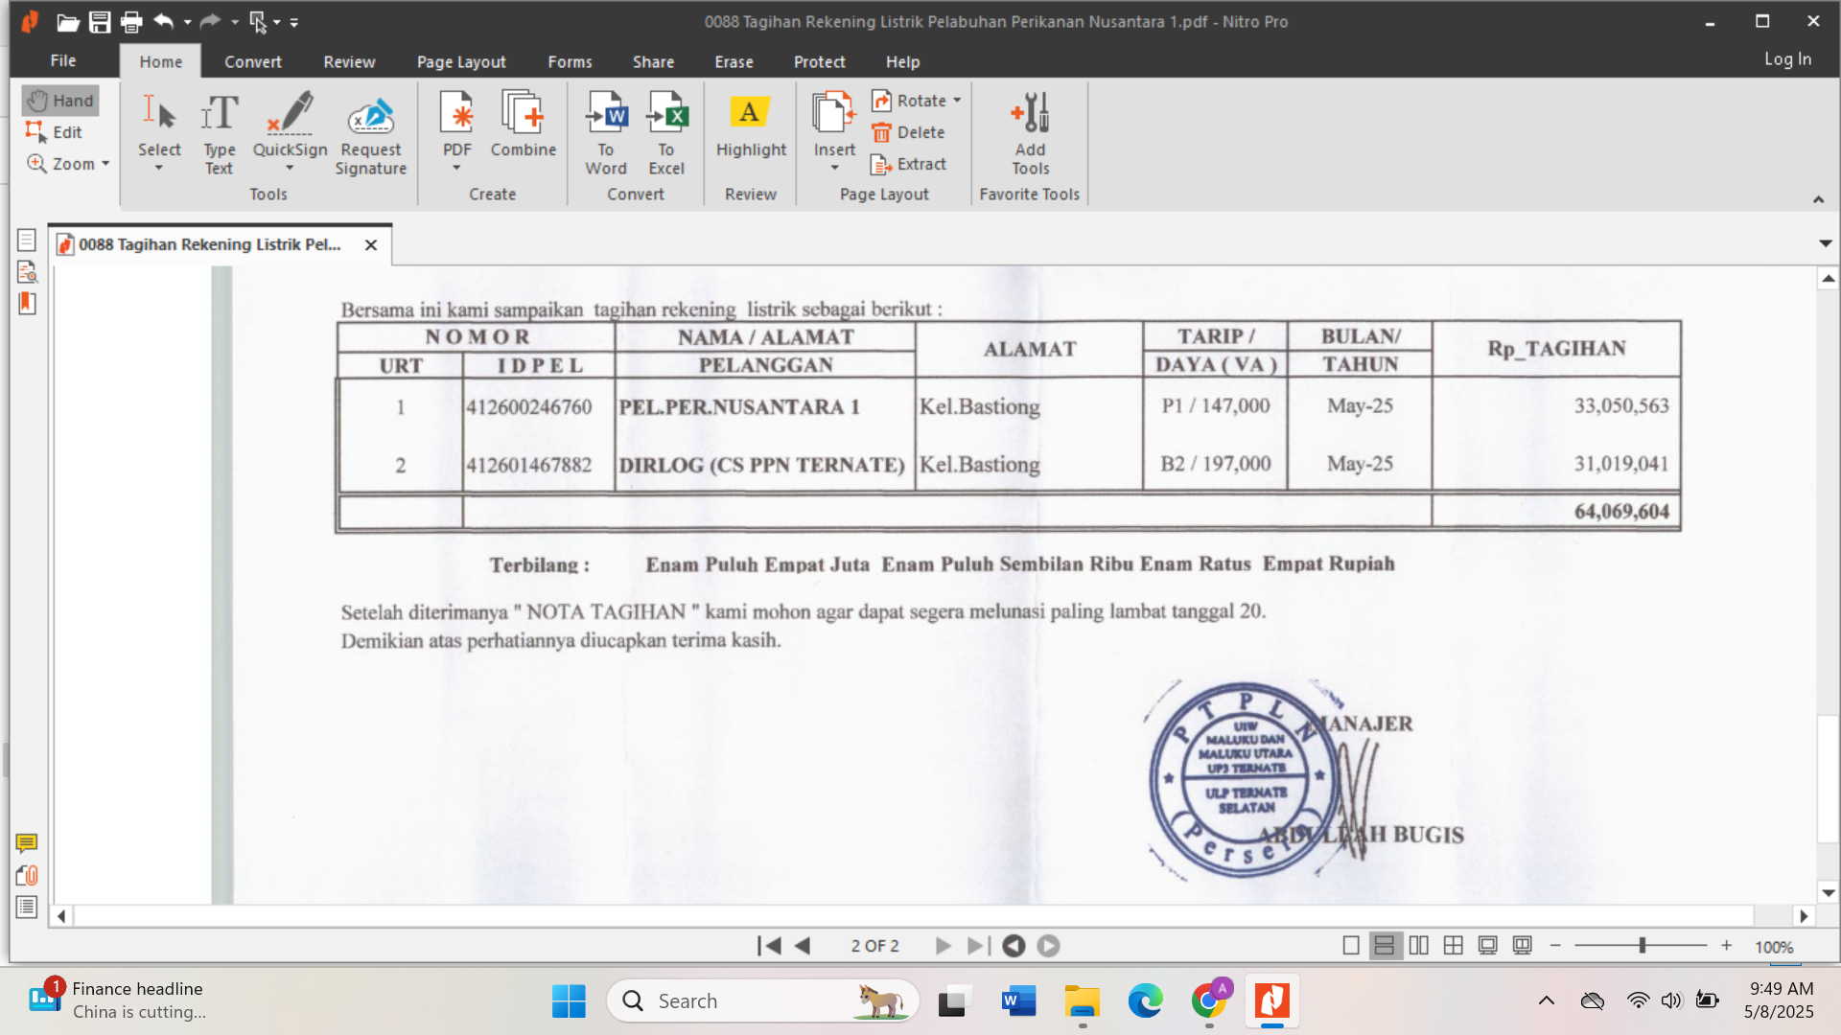Go to the previous page
1841x1035 pixels.
coord(803,946)
